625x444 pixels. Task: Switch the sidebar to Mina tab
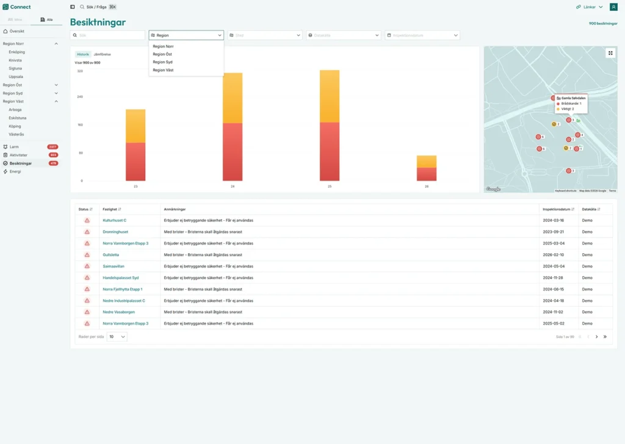click(x=15, y=20)
